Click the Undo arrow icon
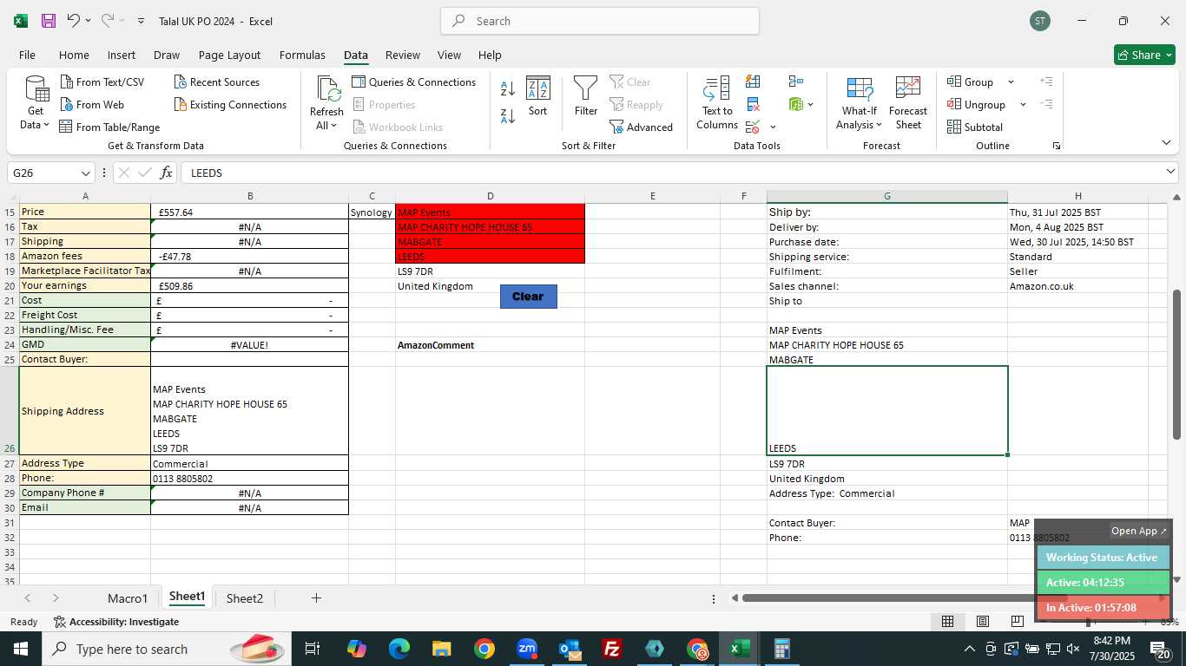The width and height of the screenshot is (1186, 666). point(74,21)
